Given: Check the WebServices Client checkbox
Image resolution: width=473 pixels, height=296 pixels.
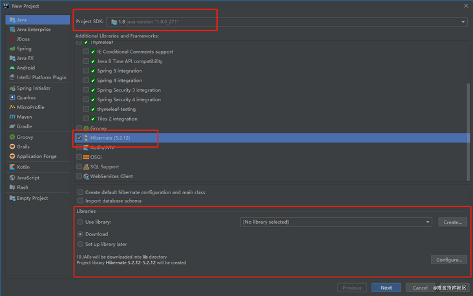Looking at the screenshot, I should pyautogui.click(x=79, y=176).
